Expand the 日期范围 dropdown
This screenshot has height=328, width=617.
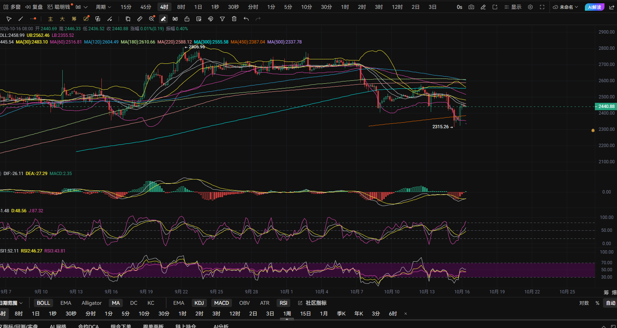tap(11, 303)
